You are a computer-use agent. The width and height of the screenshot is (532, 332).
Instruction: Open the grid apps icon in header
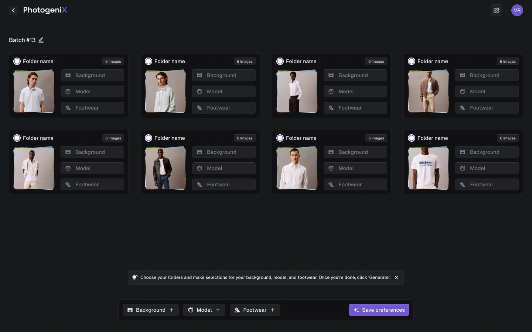tap(496, 10)
